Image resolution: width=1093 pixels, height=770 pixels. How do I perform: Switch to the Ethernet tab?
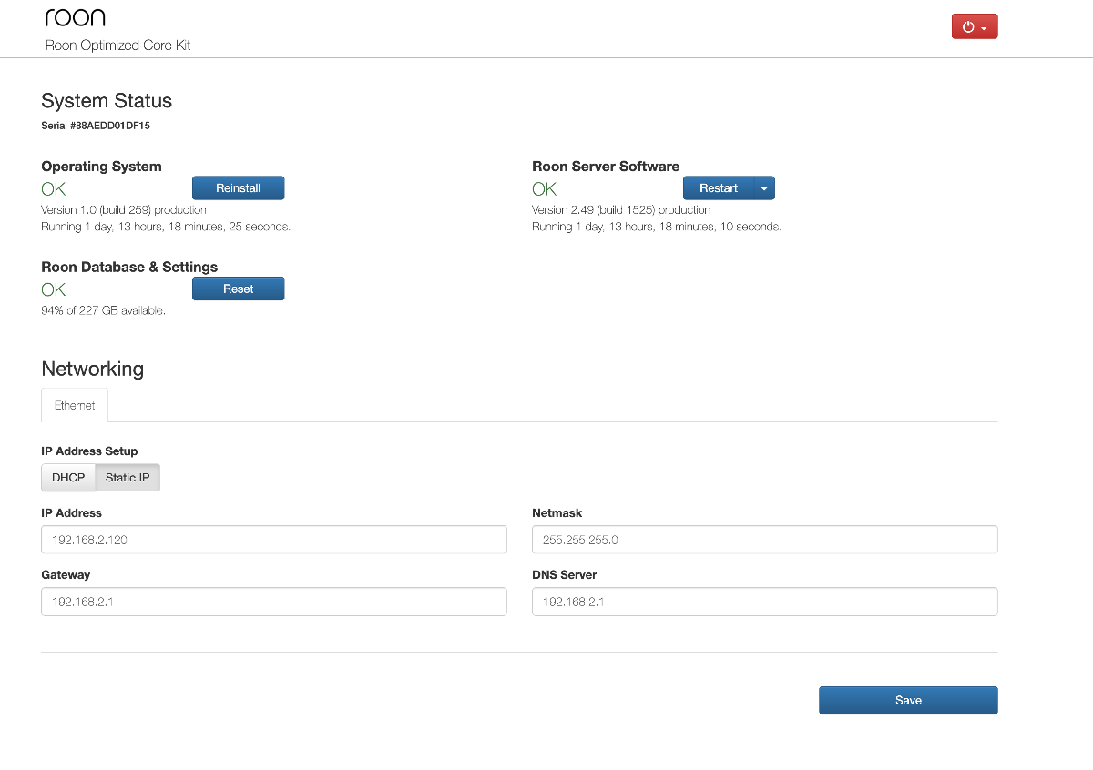pyautogui.click(x=75, y=406)
